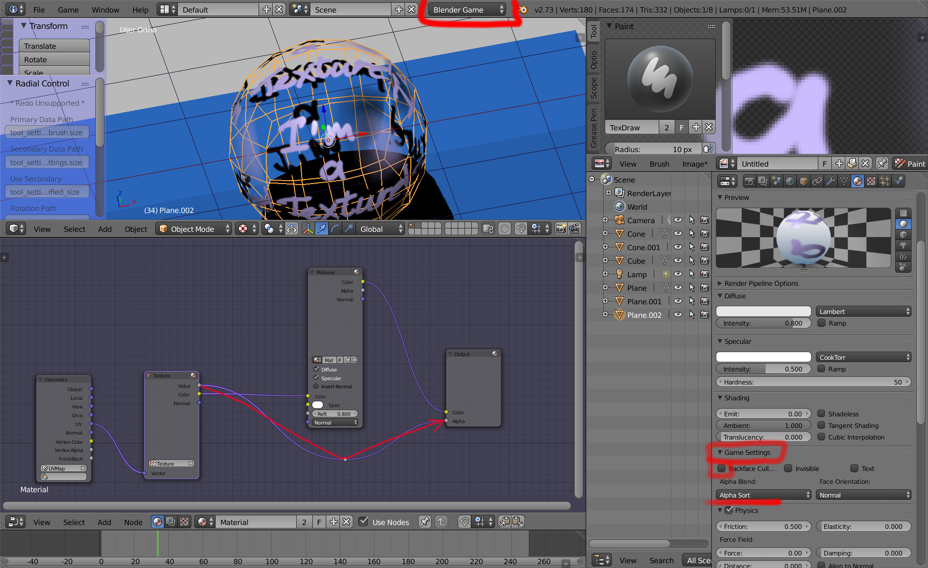Switch to World properties globe tab

click(790, 181)
